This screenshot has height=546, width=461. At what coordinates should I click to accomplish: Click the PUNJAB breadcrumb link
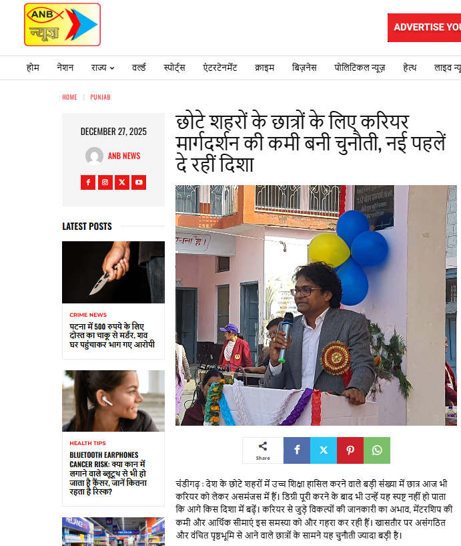tap(100, 97)
